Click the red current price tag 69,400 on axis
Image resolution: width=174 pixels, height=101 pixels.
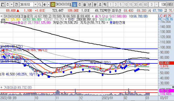point(167,63)
